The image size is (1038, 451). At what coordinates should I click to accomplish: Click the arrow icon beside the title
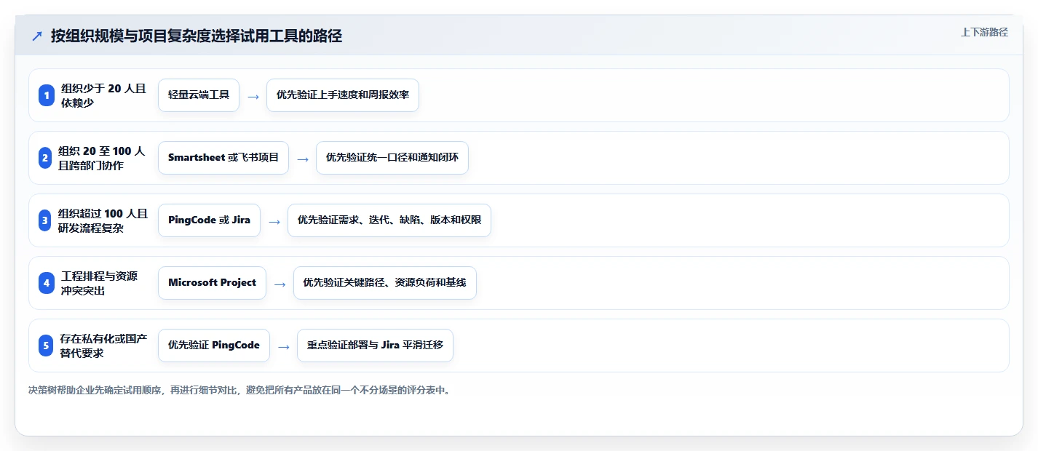[37, 36]
